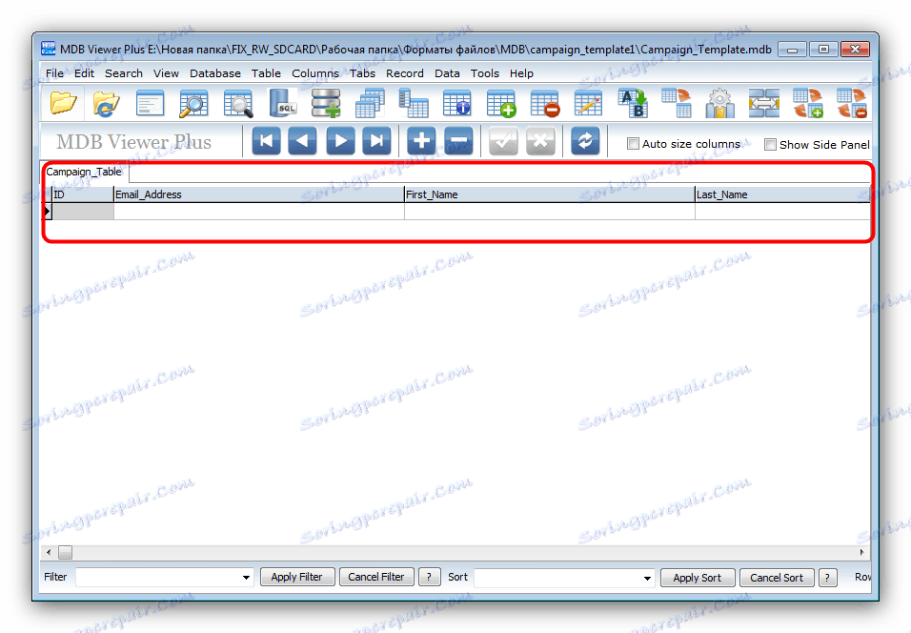This screenshot has width=911, height=633.
Task: Open the Filter dropdown
Action: (x=247, y=577)
